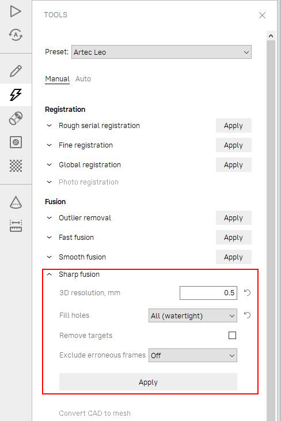Open the Scan play-triangle icon in sidebar
281x421 pixels.
pyautogui.click(x=16, y=12)
